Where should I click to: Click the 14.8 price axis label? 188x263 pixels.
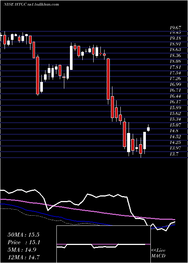point(174,131)
